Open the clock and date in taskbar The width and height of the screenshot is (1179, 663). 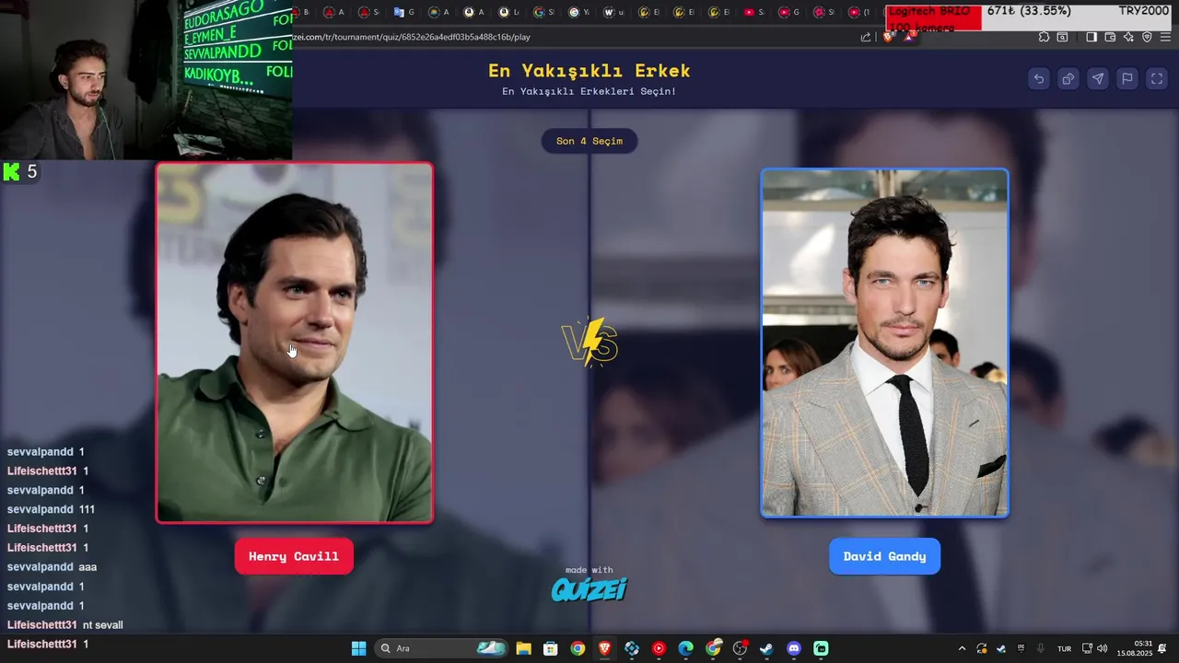click(1135, 648)
